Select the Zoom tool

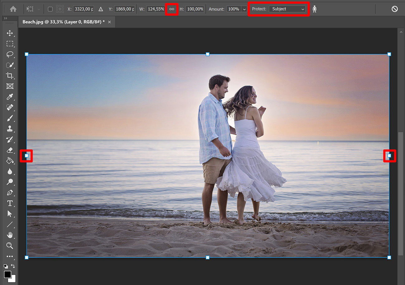click(x=10, y=246)
